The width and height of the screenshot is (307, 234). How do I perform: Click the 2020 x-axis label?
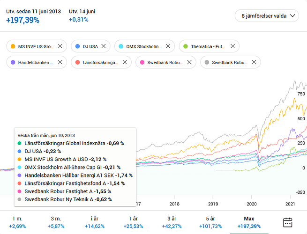click(x=252, y=204)
